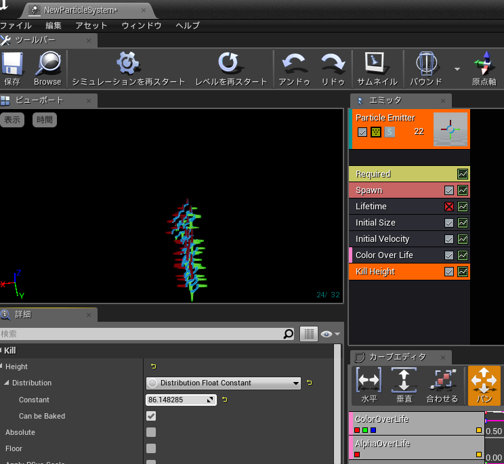Open graph icon of Initial Velocity module

(x=463, y=238)
